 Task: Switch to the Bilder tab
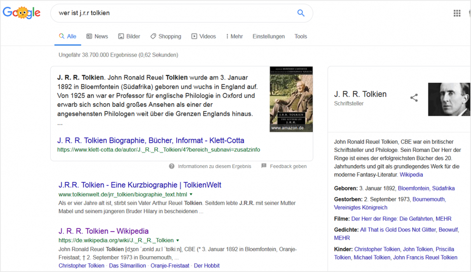tap(129, 36)
